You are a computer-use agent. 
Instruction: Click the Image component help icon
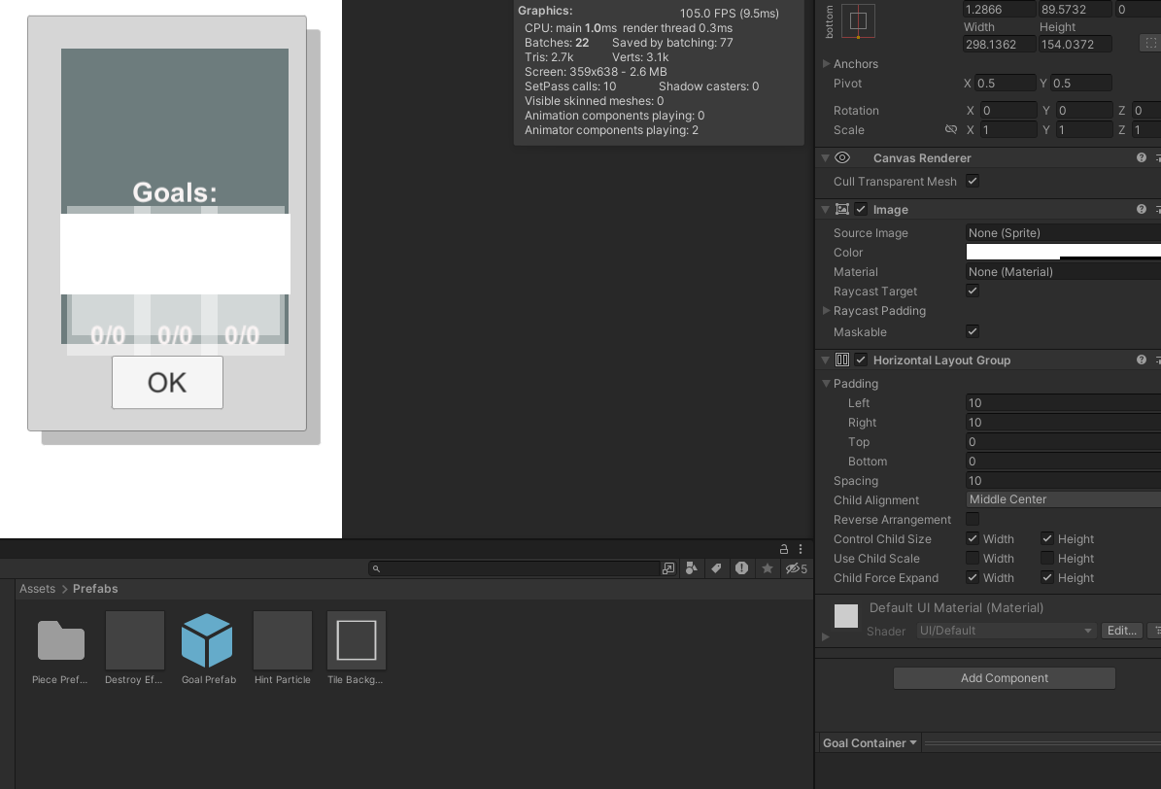pos(1141,209)
